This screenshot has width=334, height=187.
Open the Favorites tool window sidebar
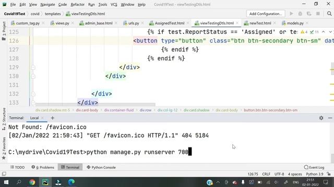(x=4, y=148)
